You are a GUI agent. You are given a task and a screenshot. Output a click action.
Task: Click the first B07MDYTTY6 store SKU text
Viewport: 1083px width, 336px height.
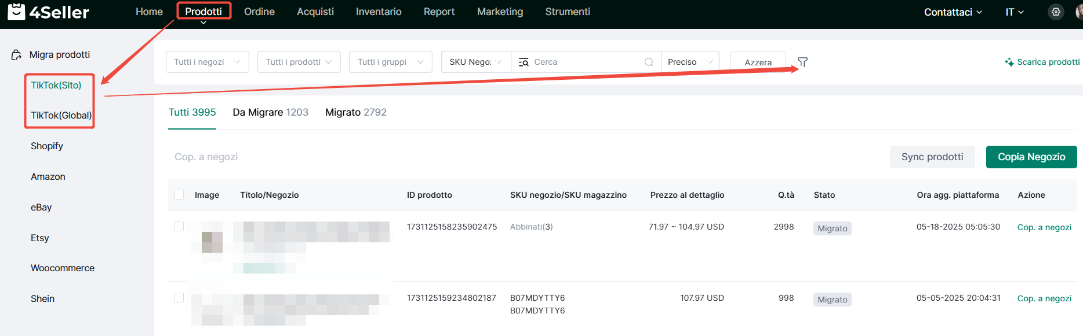point(537,298)
